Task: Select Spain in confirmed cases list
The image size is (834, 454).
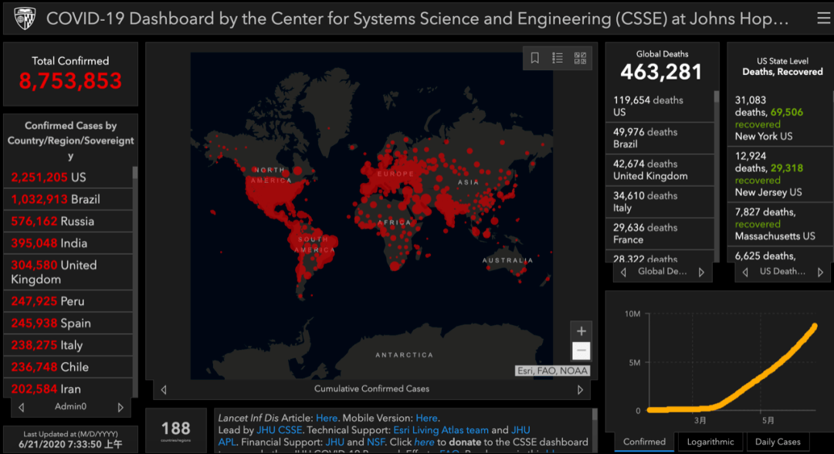Action: [68, 324]
